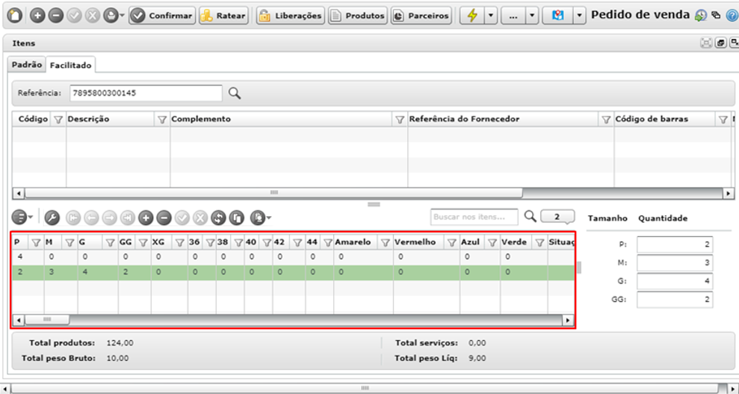Click the Itens panel fit-to-screen icon
The width and height of the screenshot is (739, 394).
(706, 43)
